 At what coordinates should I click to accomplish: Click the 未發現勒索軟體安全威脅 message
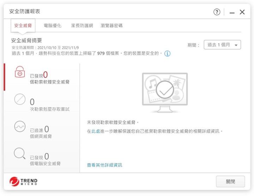click(113, 123)
